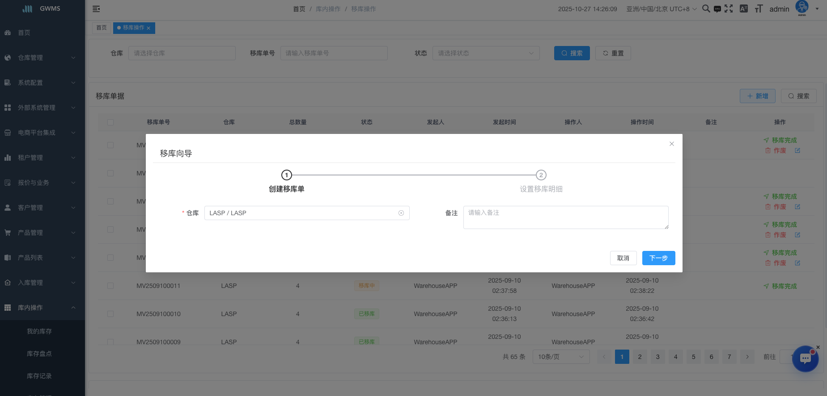Click 移库完成 in row MV2509100011
Image resolution: width=827 pixels, height=396 pixels.
point(780,286)
